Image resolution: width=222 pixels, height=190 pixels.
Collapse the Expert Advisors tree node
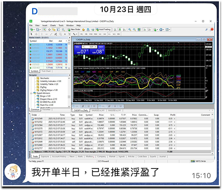coord(31,93)
